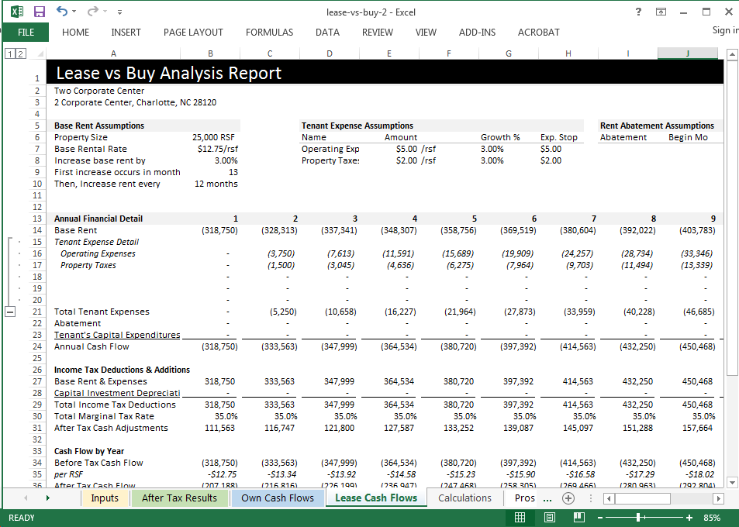Zoom in with the plus button
Viewport: 739px width, 527px height.
(x=689, y=518)
